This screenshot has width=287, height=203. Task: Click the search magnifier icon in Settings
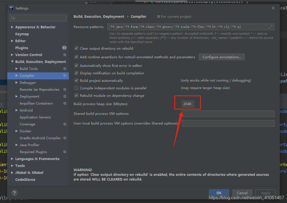point(13,18)
